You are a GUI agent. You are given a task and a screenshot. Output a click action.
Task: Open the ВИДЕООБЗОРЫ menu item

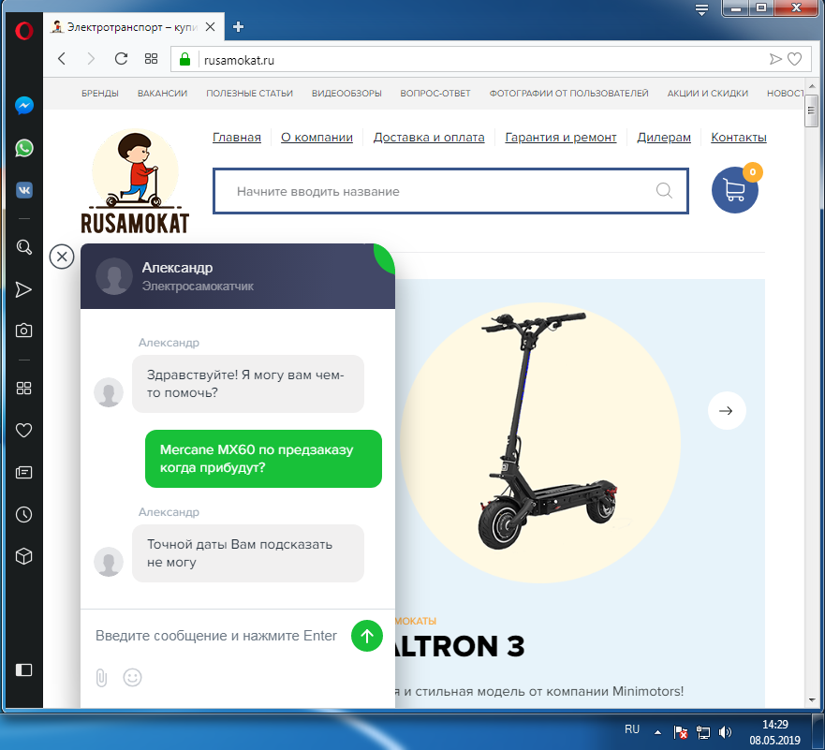(x=346, y=94)
